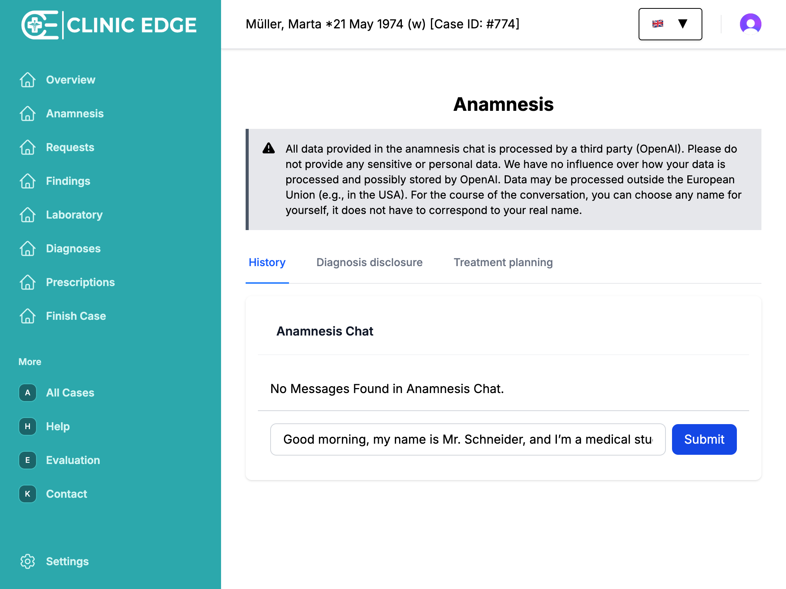Select the History tab

267,262
